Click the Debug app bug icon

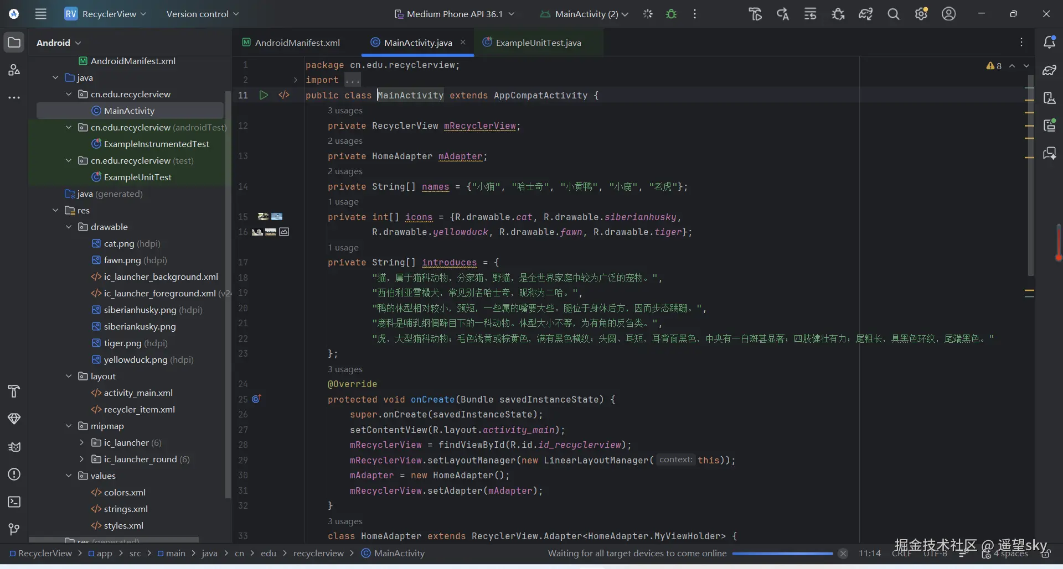(x=671, y=14)
